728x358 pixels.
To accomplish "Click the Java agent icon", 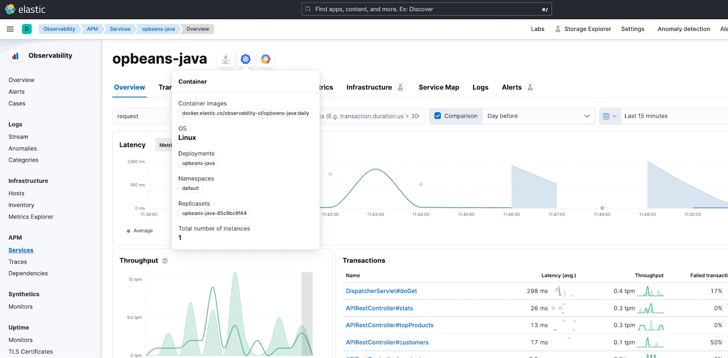I will click(x=226, y=59).
